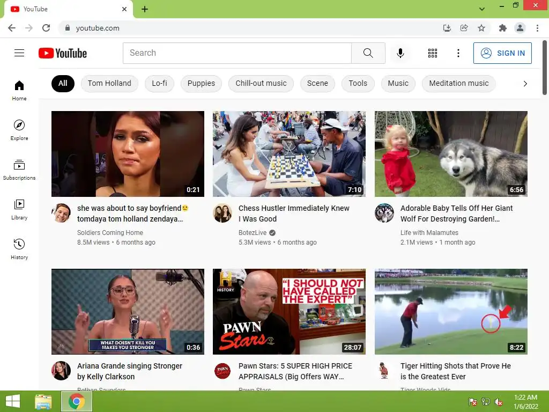Open Subscriptions in sidebar
Screen dimensions: 549x412
coord(19,170)
